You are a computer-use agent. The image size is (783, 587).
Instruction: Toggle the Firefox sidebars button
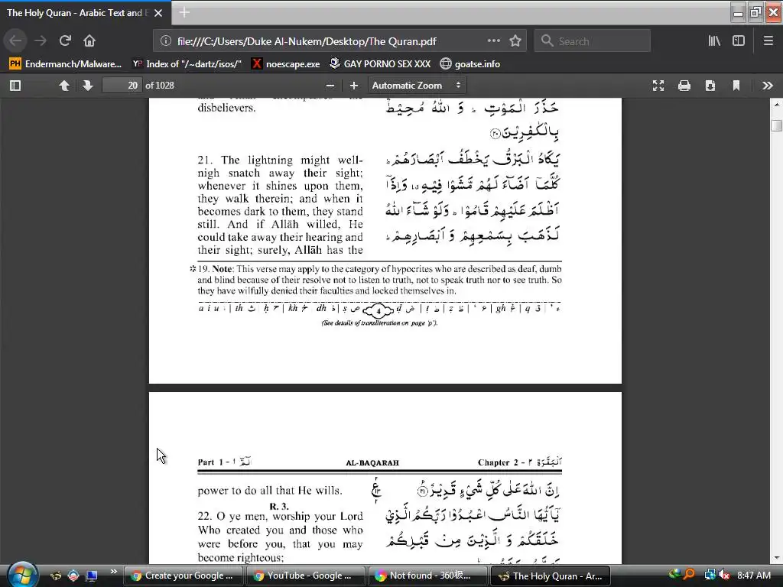739,41
